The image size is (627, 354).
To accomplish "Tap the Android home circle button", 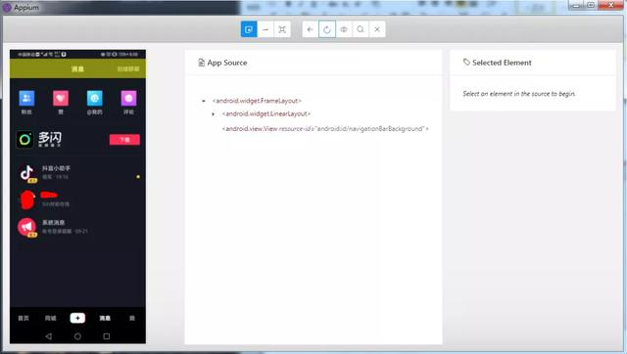I will [77, 336].
